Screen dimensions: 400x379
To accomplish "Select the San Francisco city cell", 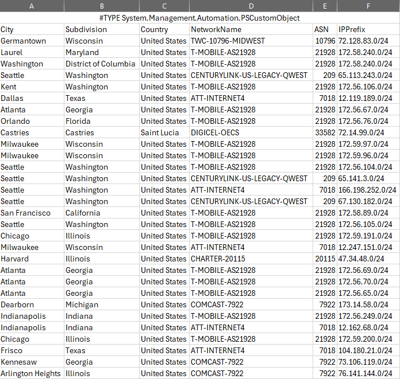I will coord(32,213).
